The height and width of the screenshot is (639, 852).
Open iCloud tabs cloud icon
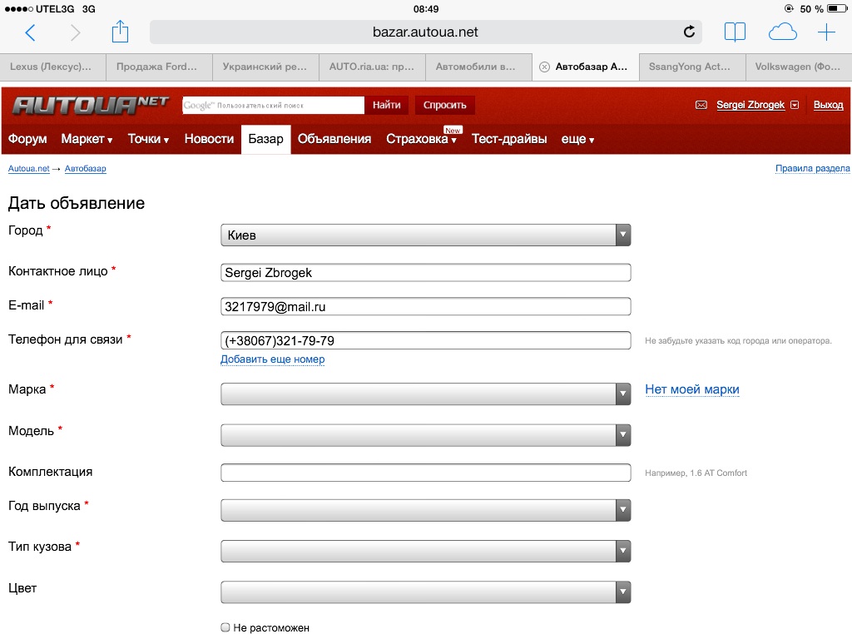[782, 32]
